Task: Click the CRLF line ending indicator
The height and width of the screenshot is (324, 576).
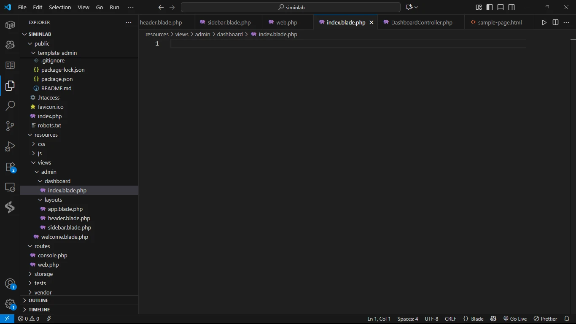Action: pyautogui.click(x=450, y=319)
